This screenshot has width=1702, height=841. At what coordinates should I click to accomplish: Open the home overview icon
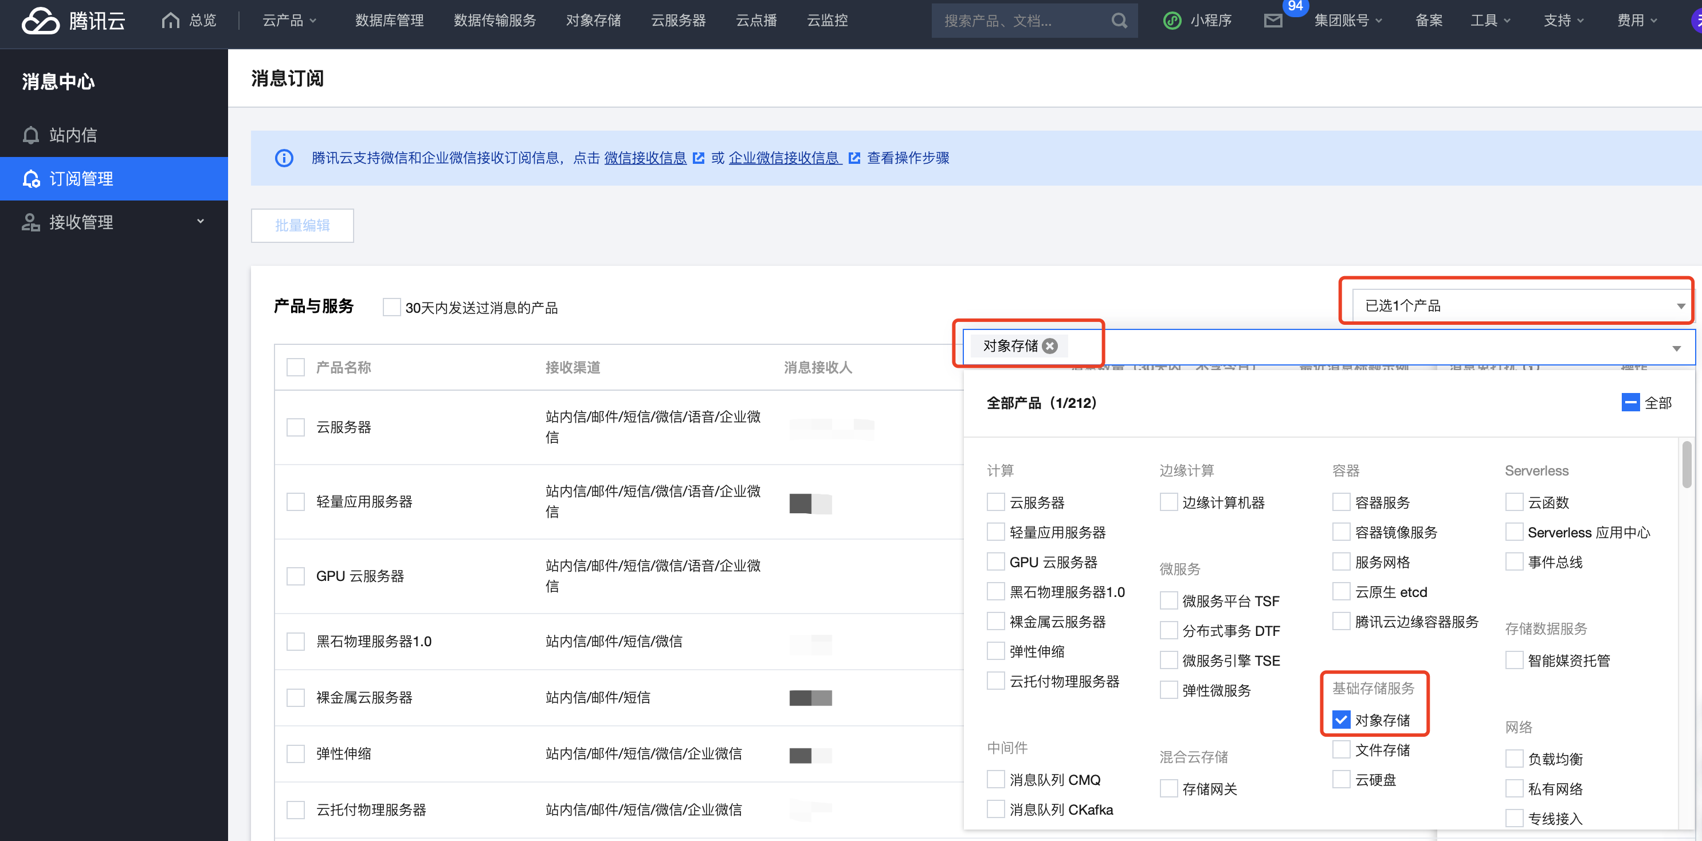pyautogui.click(x=170, y=21)
